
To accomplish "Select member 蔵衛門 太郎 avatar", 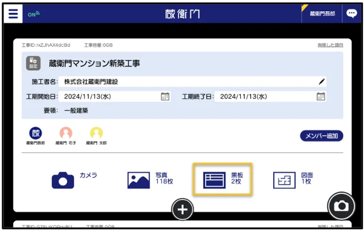I will tap(96, 133).
